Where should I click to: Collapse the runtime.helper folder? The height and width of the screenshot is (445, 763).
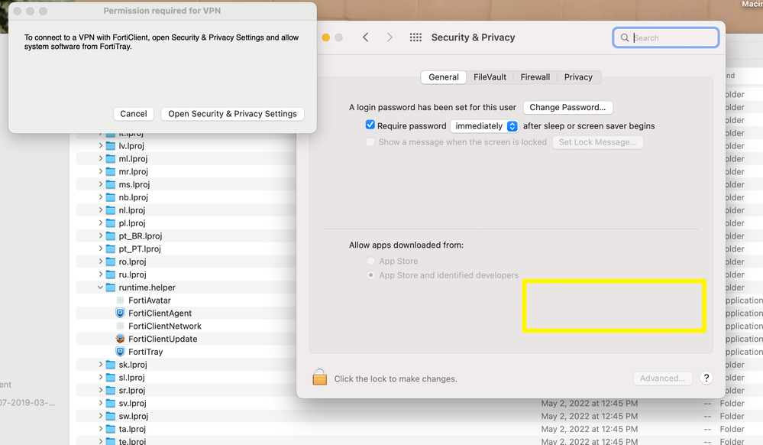[x=100, y=287]
